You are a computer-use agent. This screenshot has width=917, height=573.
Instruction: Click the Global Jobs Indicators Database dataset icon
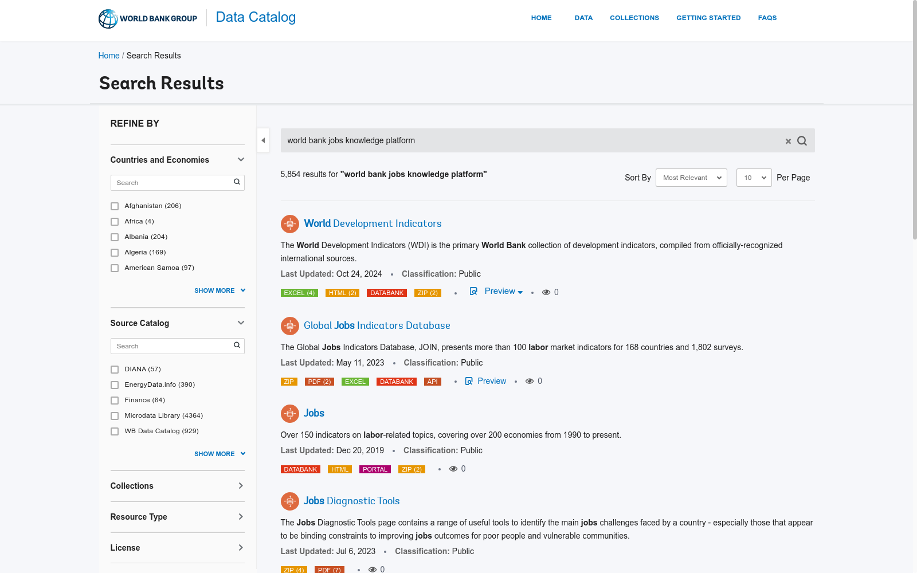tap(290, 326)
